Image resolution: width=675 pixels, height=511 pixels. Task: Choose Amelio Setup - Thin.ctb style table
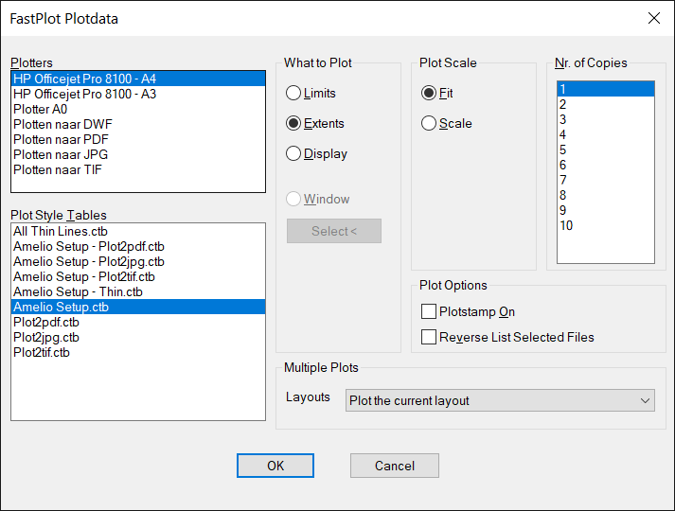[x=138, y=291]
